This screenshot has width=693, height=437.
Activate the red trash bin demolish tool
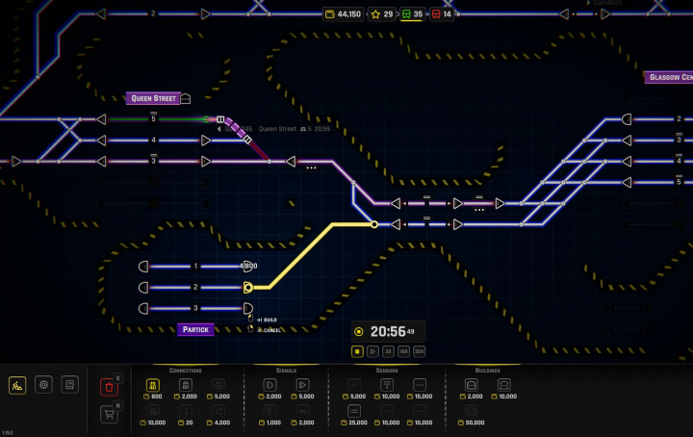coord(109,386)
